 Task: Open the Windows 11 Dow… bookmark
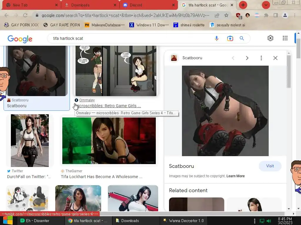click(149, 25)
